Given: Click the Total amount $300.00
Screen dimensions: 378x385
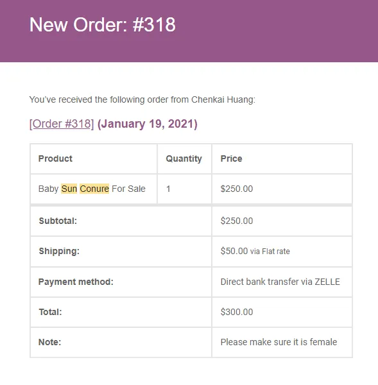Looking at the screenshot, I should (x=237, y=312).
